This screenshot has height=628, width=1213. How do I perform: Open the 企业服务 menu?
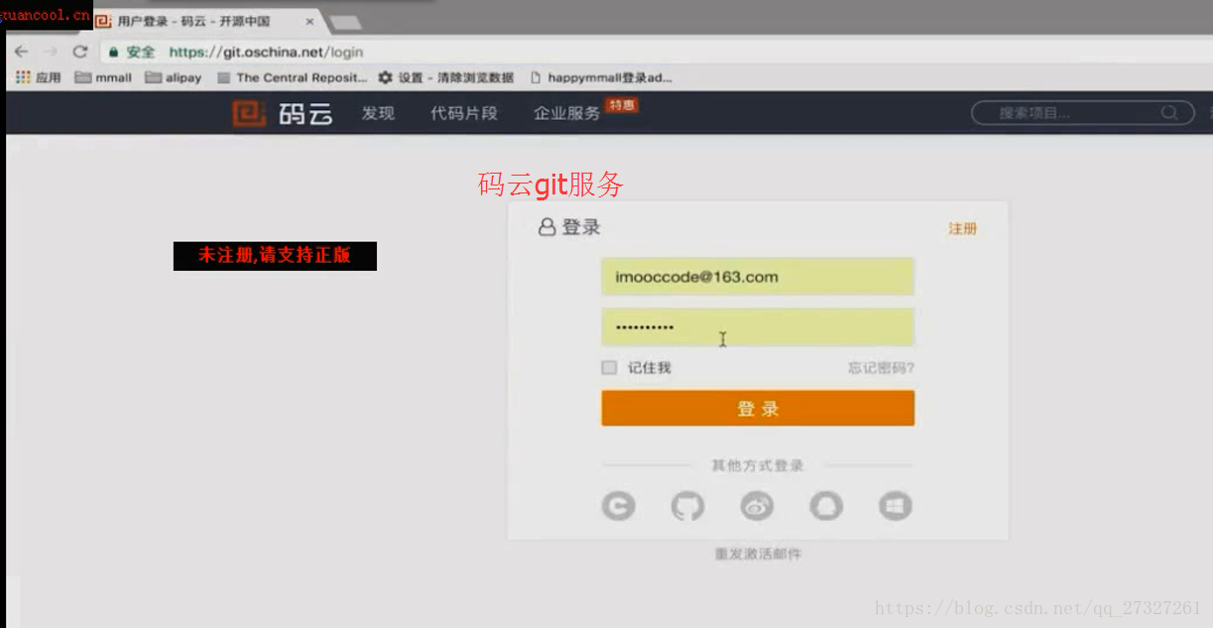pos(566,113)
